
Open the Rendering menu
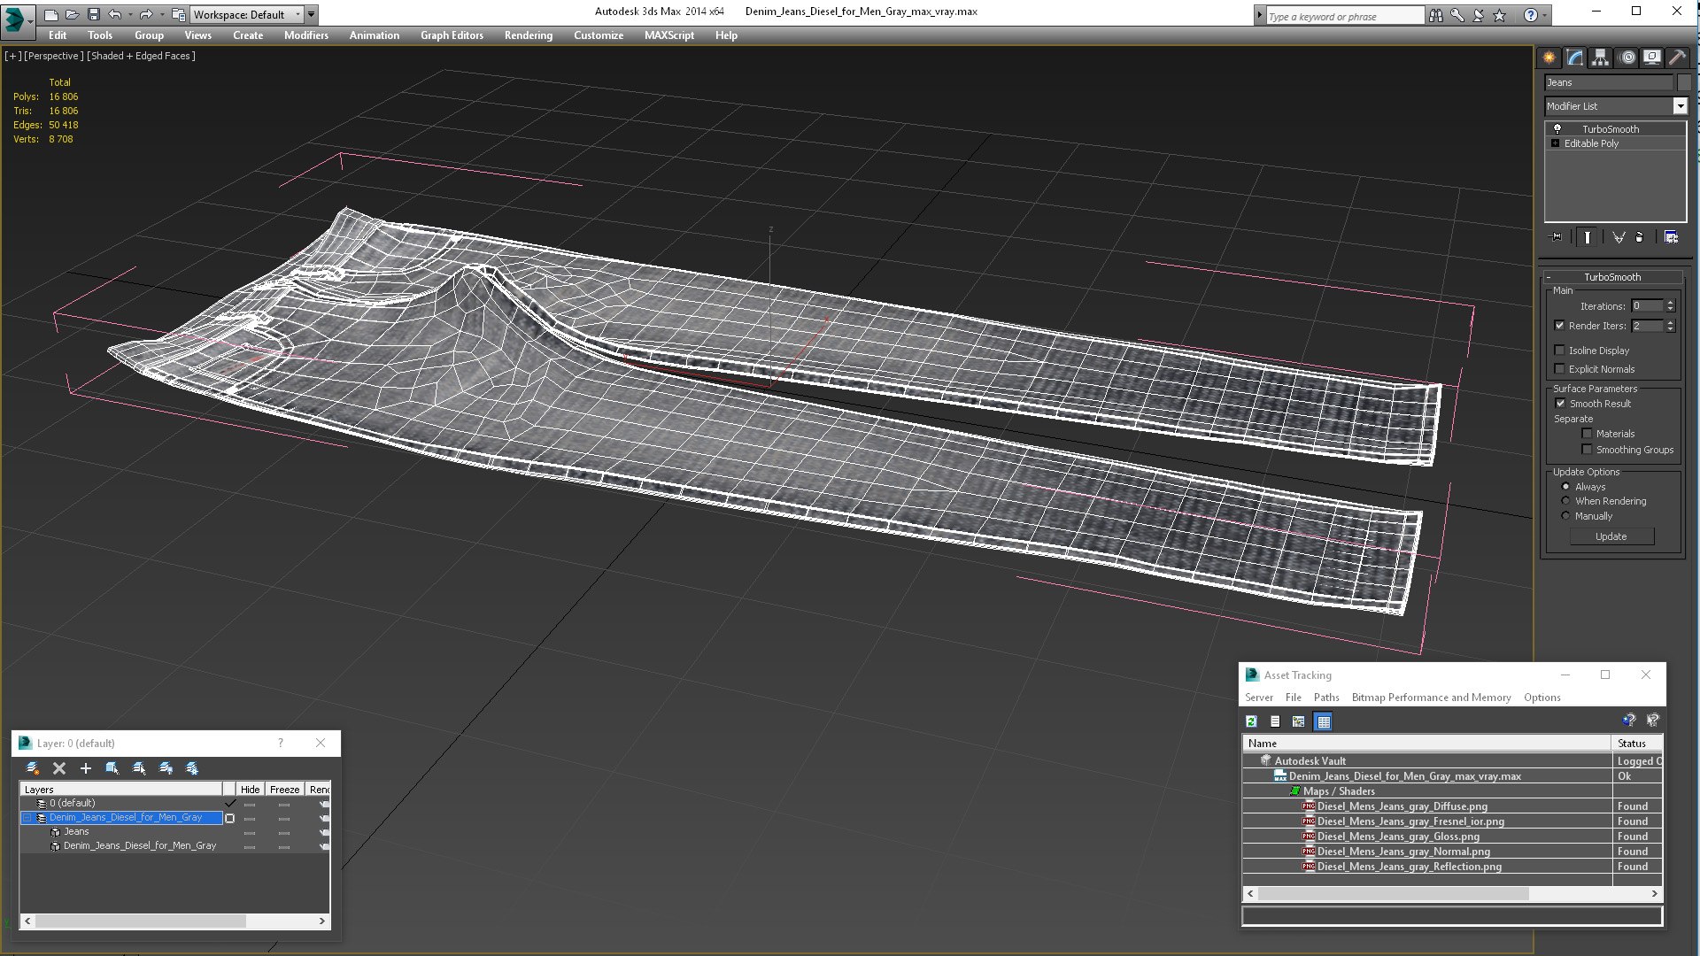pyautogui.click(x=528, y=35)
